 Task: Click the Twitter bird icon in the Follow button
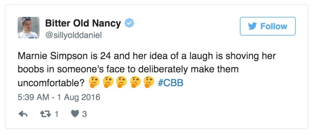253,26
